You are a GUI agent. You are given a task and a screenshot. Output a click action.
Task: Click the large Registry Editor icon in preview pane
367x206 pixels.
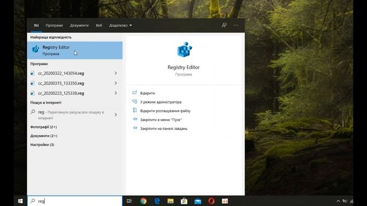(x=185, y=50)
